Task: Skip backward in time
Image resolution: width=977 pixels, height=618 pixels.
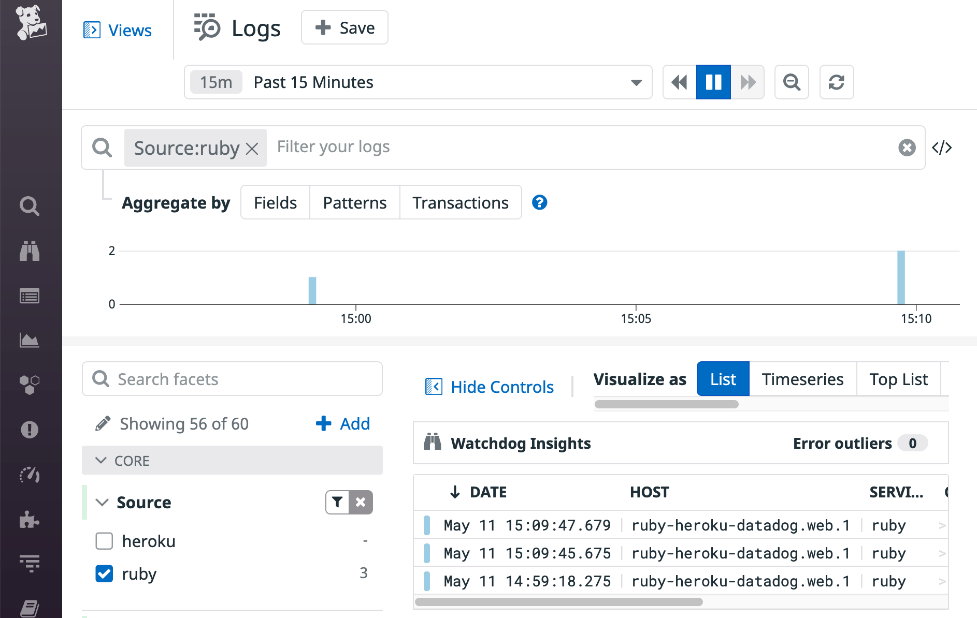Action: (x=679, y=82)
